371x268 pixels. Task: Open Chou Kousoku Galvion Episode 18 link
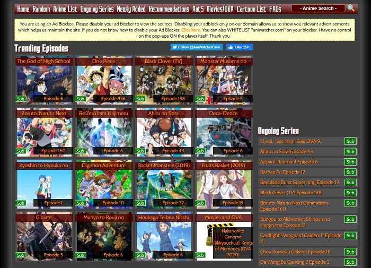295,252
